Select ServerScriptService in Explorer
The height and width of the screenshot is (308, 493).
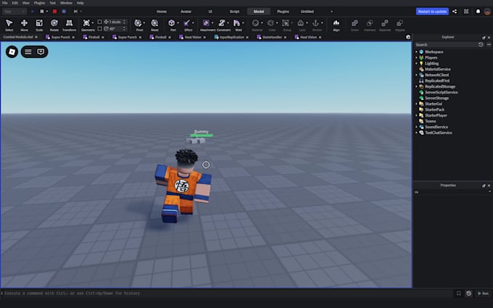441,93
